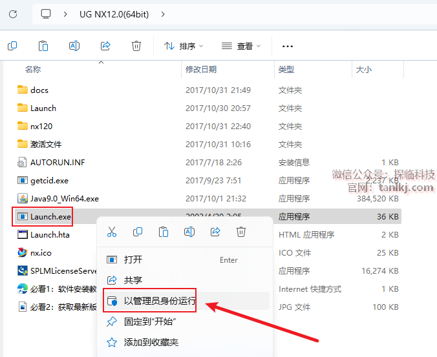
Task: Select Java9.0_Win64.exe file
Action: pos(58,199)
